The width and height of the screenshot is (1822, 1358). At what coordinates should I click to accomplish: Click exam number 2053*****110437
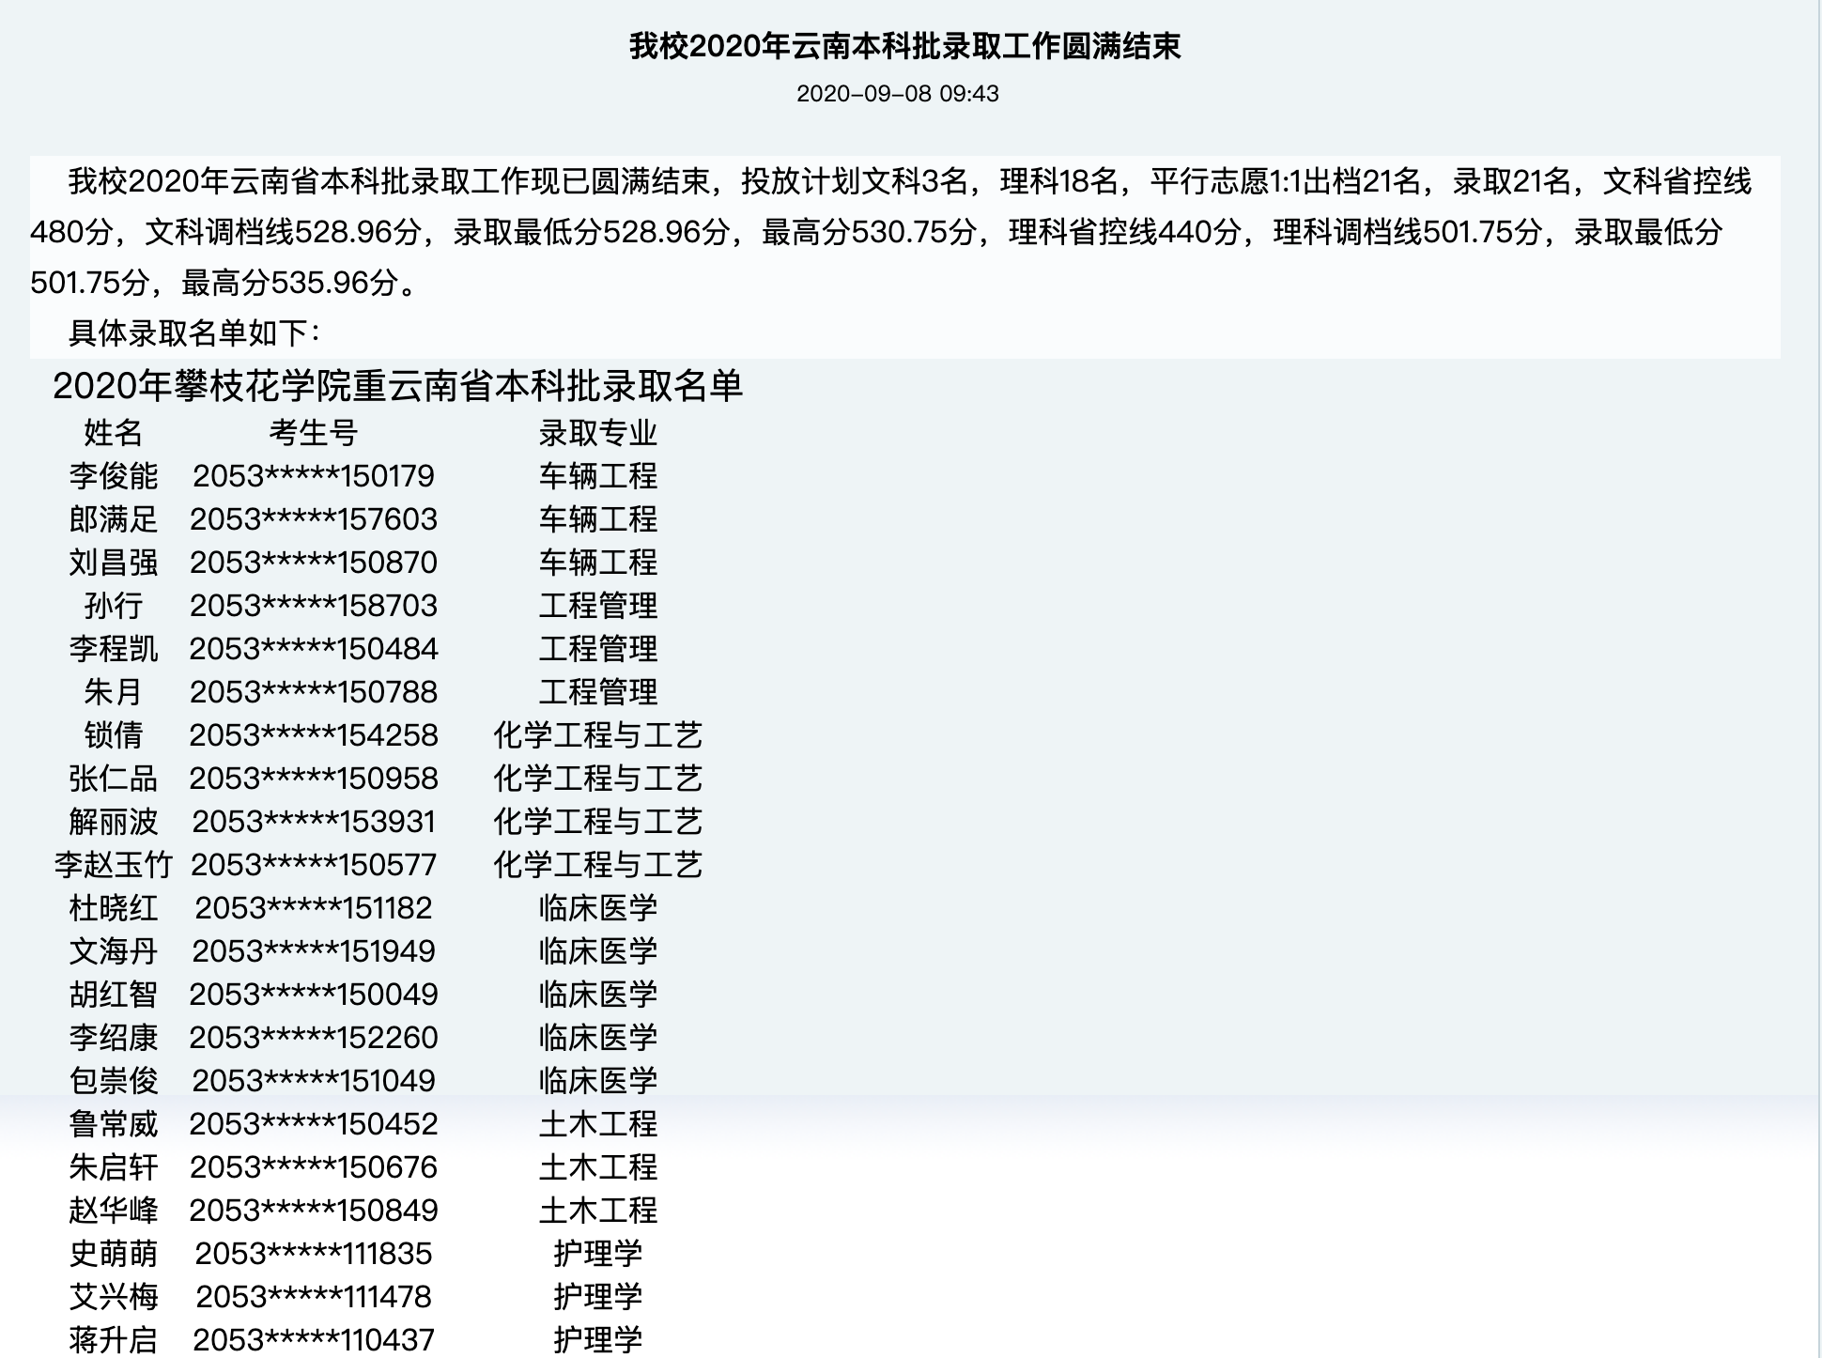(x=314, y=1340)
